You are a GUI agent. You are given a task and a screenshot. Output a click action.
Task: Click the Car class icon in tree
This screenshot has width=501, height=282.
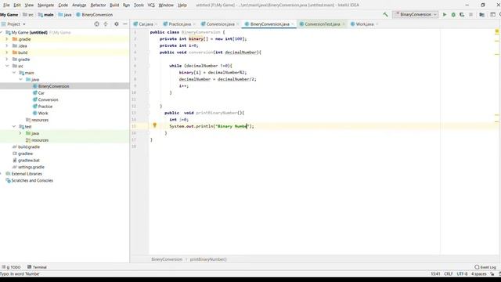pyautogui.click(x=35, y=92)
